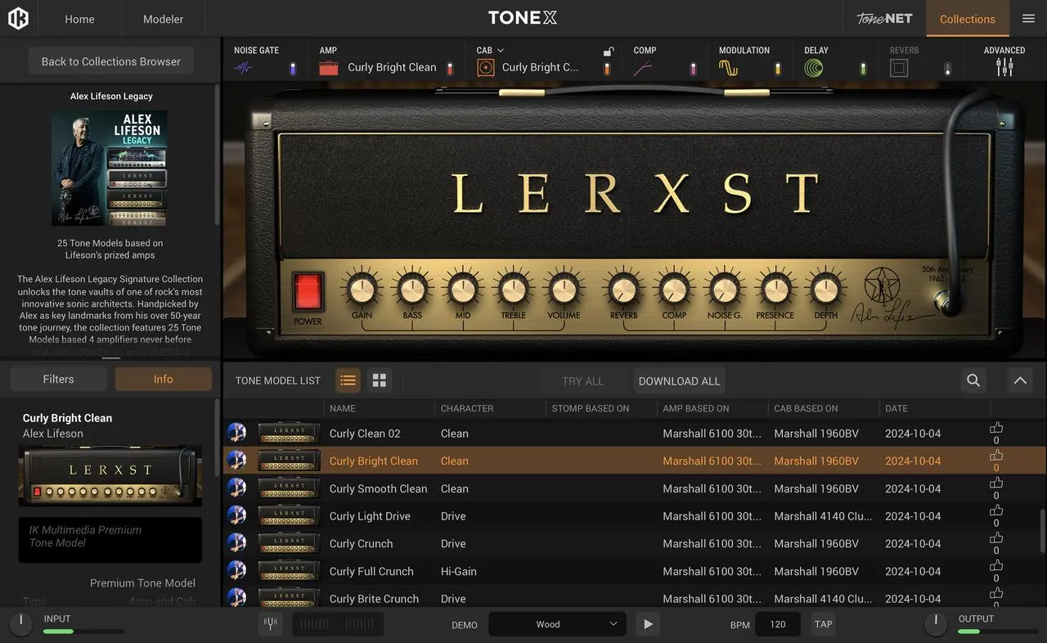Viewport: 1047px width, 643px height.
Task: Click the Noise Gate waveform icon
Action: (243, 68)
